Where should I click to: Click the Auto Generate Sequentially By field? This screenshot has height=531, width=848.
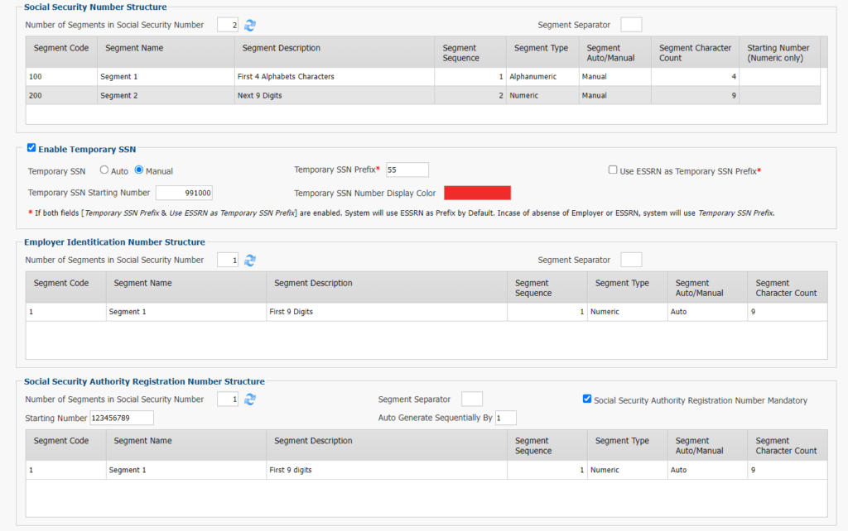(507, 418)
